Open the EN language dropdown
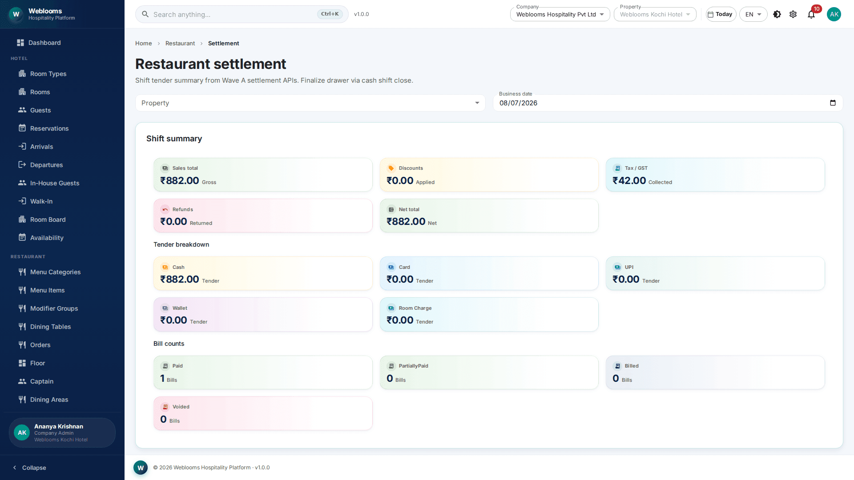The width and height of the screenshot is (854, 480). tap(753, 14)
